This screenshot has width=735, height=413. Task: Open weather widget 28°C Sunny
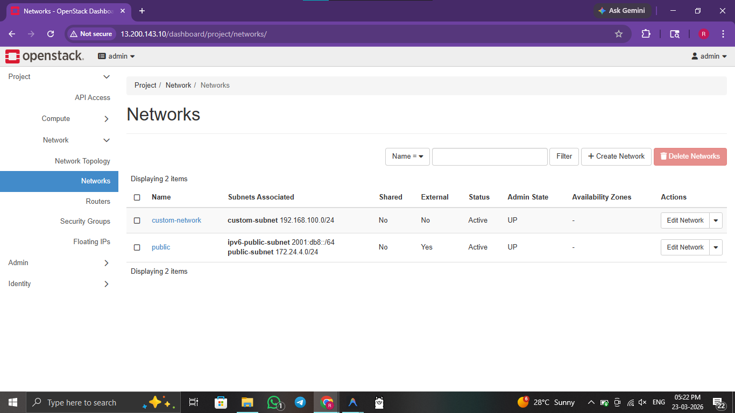(546, 402)
